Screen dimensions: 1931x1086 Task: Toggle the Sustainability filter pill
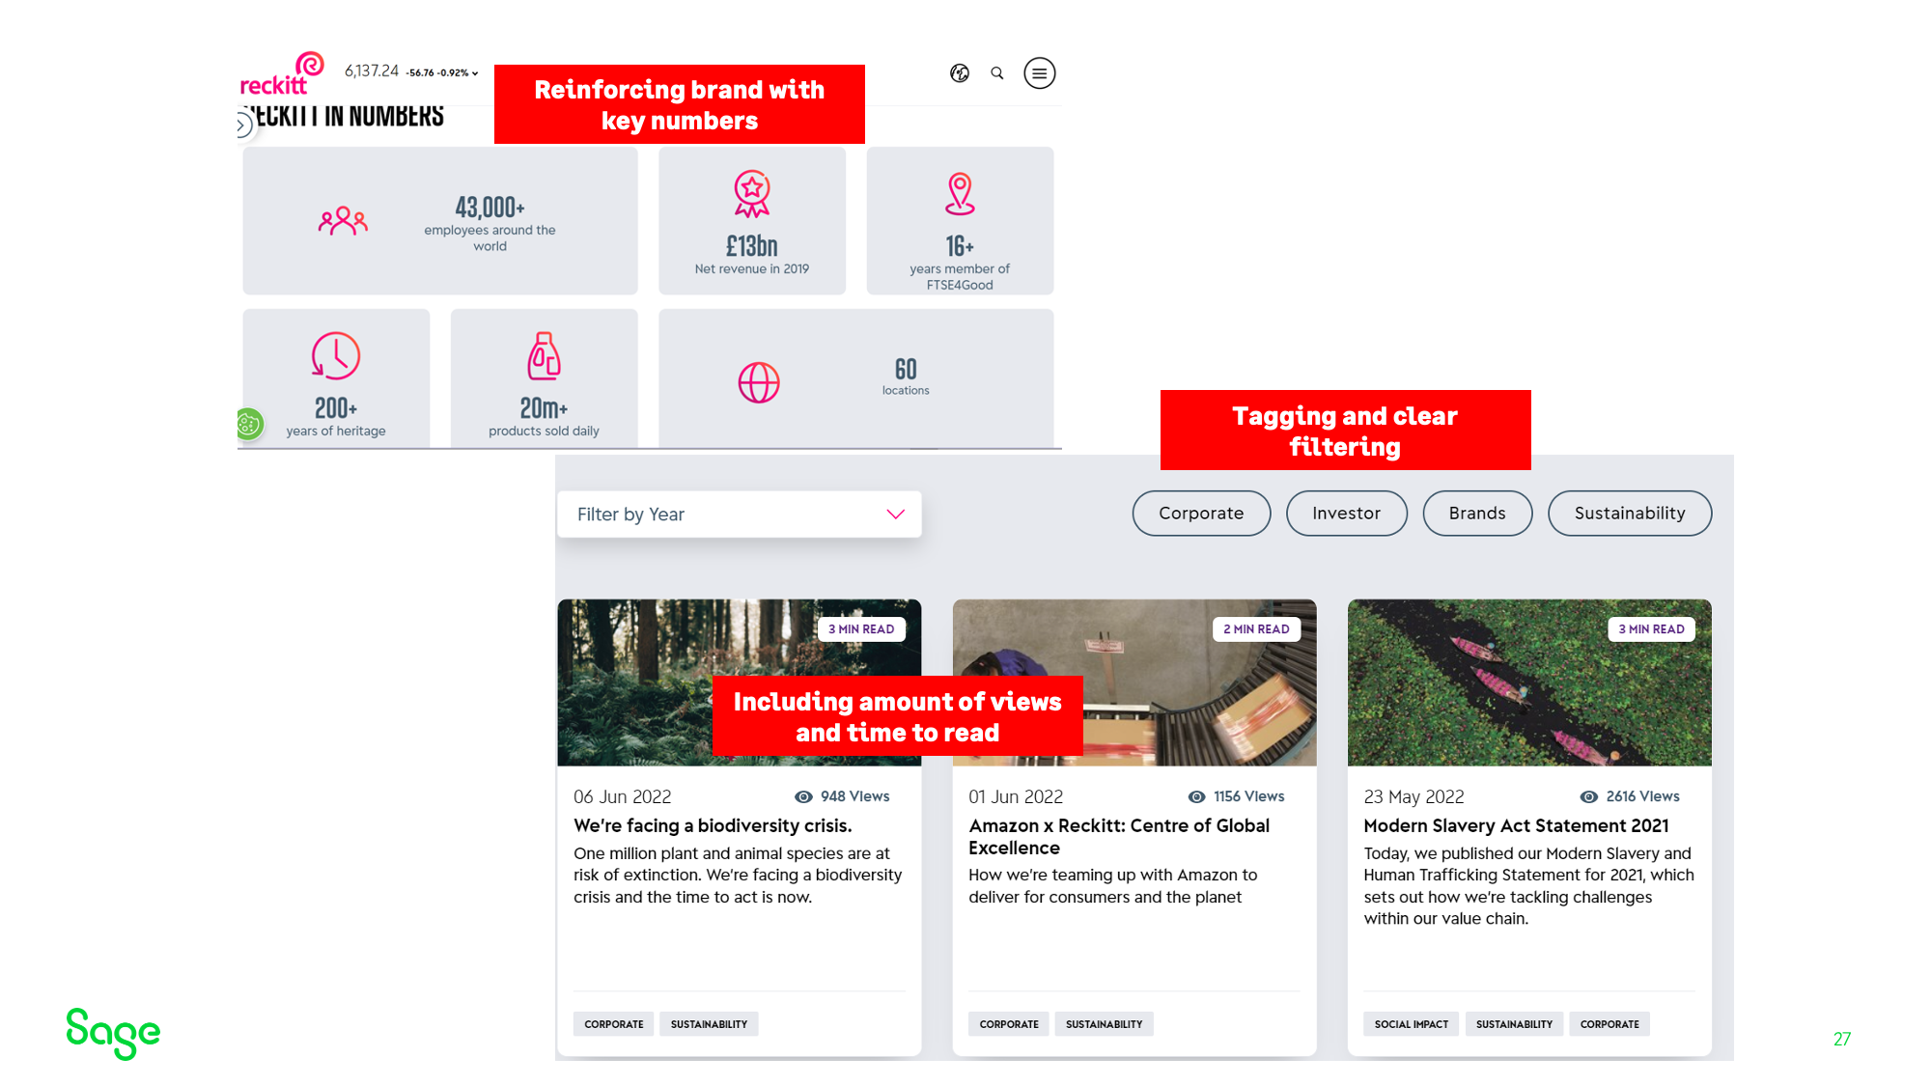[x=1629, y=514]
